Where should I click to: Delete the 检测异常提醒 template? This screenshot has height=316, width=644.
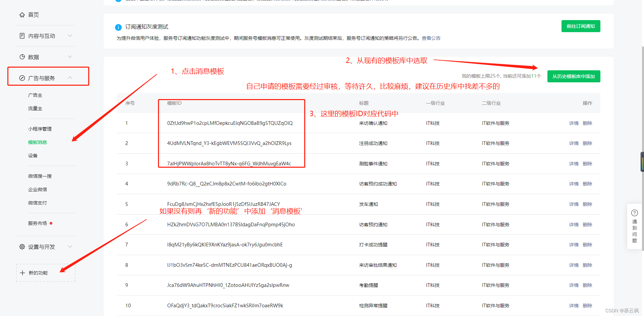(587, 306)
